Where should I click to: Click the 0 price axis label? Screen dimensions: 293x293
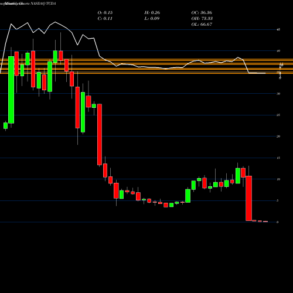(x=278, y=222)
